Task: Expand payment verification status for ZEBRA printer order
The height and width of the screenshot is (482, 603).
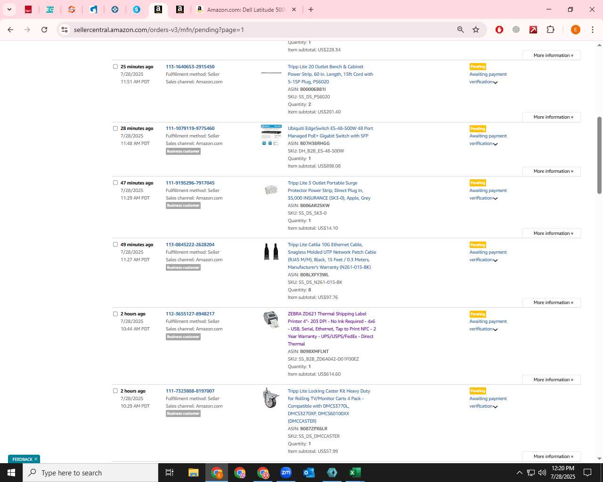Action: click(x=495, y=329)
